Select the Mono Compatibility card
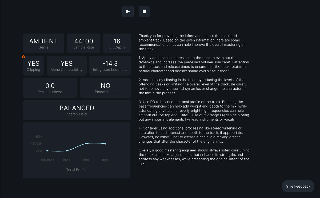 pos(67,66)
